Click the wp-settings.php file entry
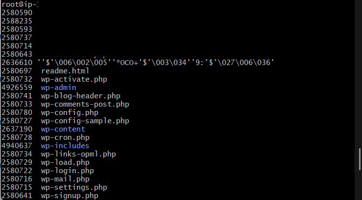This screenshot has width=362, height=200. [x=74, y=187]
